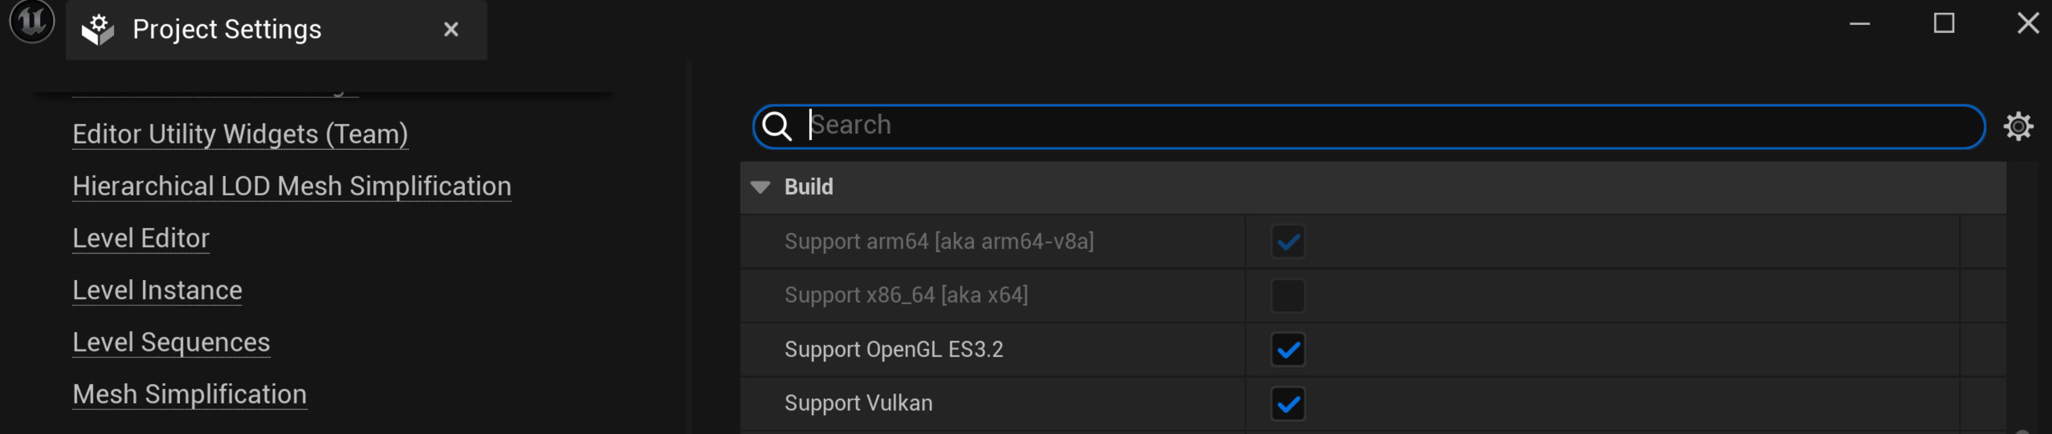The width and height of the screenshot is (2052, 434).
Task: Open Mesh Simplification settings
Action: coord(189,393)
